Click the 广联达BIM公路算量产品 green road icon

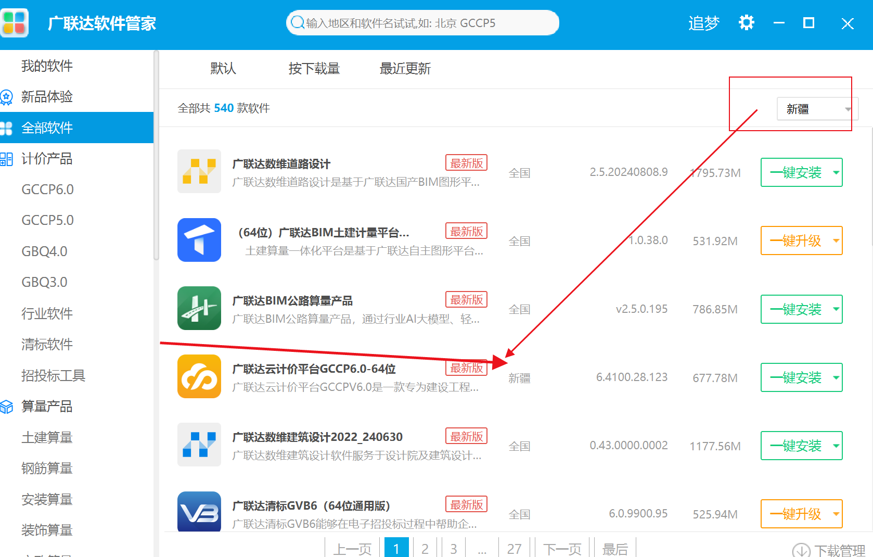(199, 308)
